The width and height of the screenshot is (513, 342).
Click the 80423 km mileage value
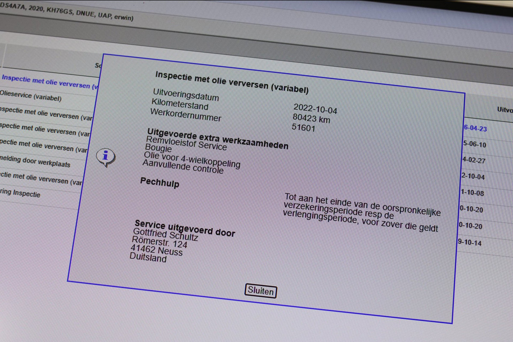tap(311, 118)
